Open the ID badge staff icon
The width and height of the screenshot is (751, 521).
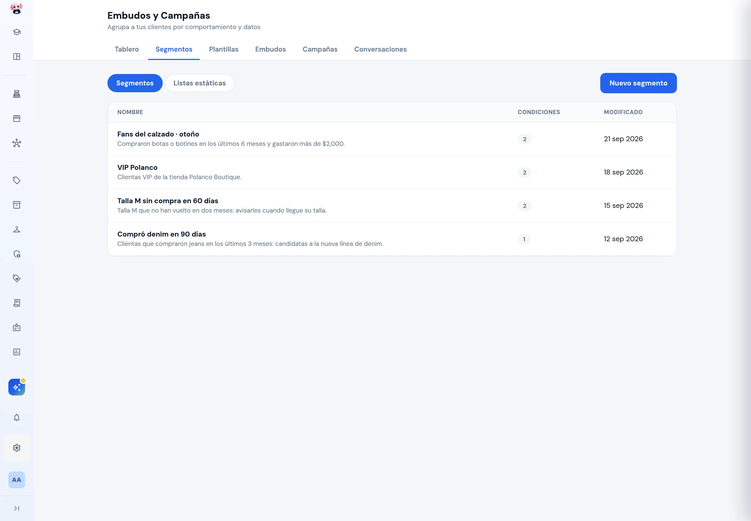point(17,327)
